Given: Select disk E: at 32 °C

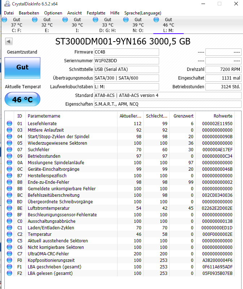Looking at the screenshot, I should (x=47, y=25).
